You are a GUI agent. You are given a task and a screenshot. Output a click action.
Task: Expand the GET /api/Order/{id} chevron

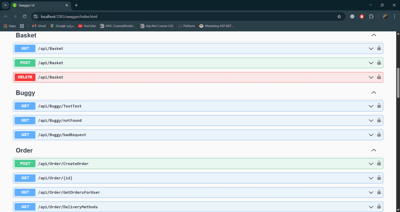(371, 178)
